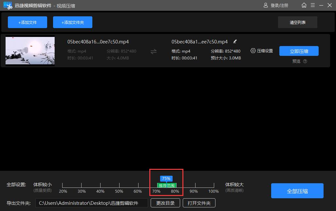The height and width of the screenshot is (211, 336).
Task: Click the question mark help icon beside 预览
Action: point(305,61)
